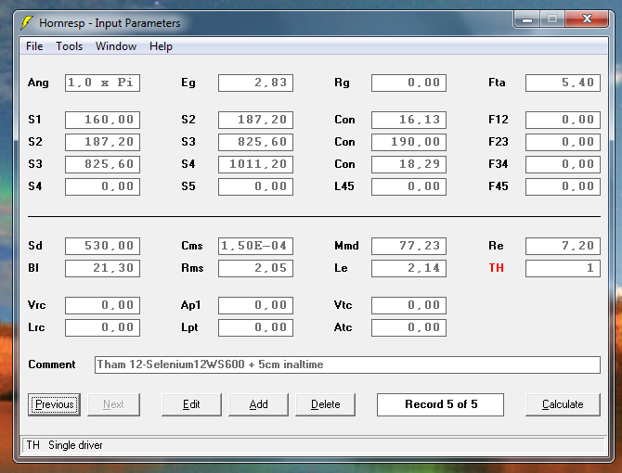Select the first-column S4 field 0,00
The width and height of the screenshot is (622, 473).
[x=102, y=186]
